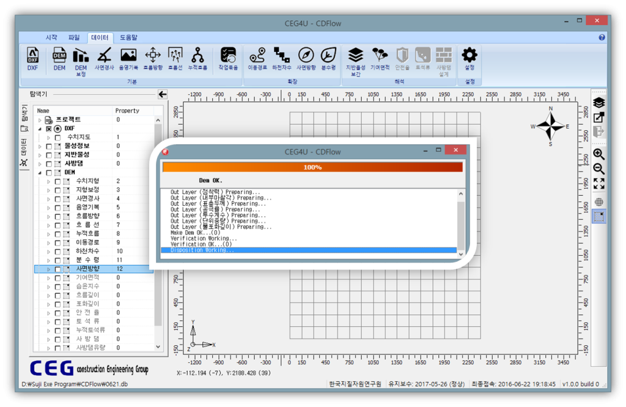This screenshot has width=626, height=407.
Task: Check the 지형보정 checkbox
Action: 57,190
